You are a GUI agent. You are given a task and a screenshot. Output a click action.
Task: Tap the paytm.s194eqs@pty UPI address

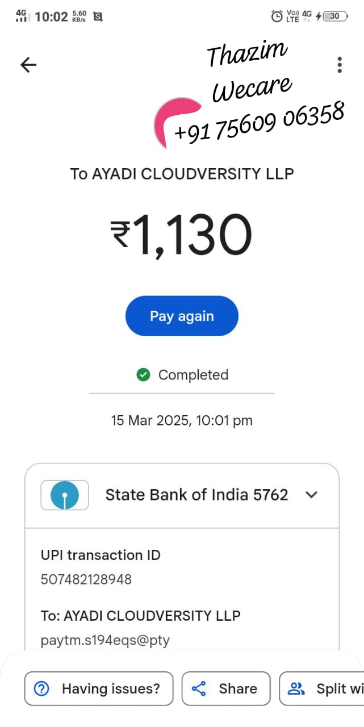[x=105, y=641]
